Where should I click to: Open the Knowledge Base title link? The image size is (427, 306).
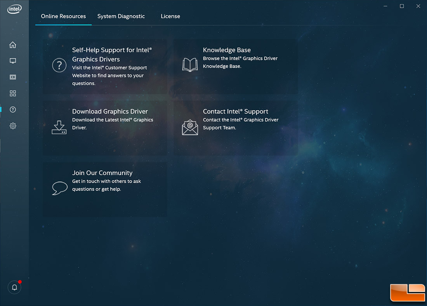click(x=227, y=50)
